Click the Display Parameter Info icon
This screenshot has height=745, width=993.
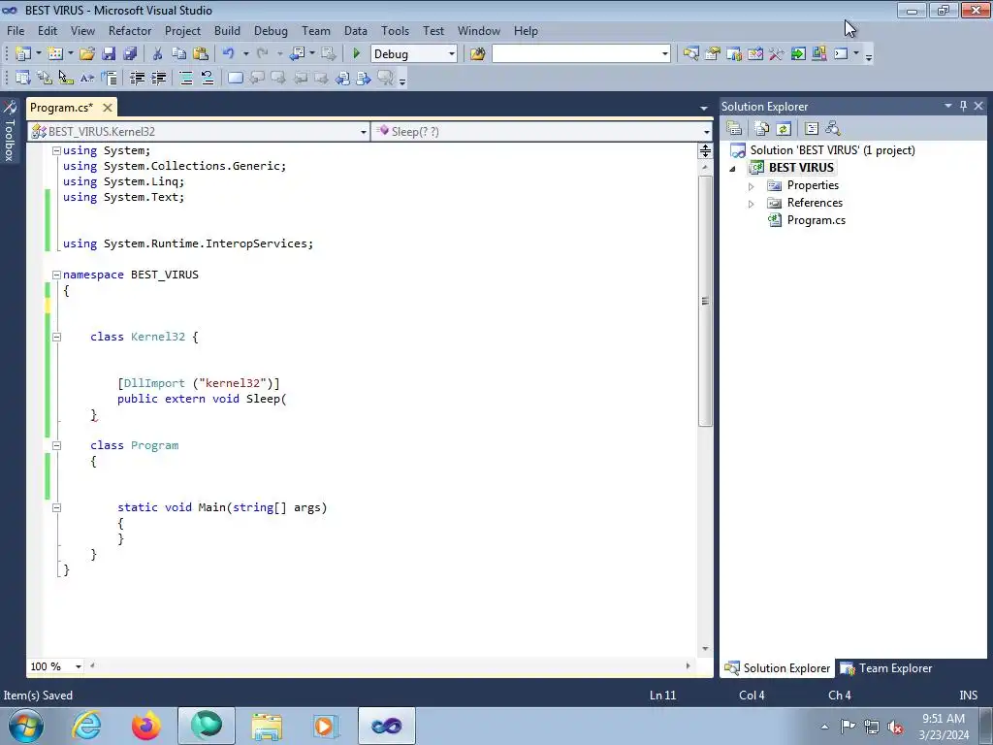pos(45,78)
